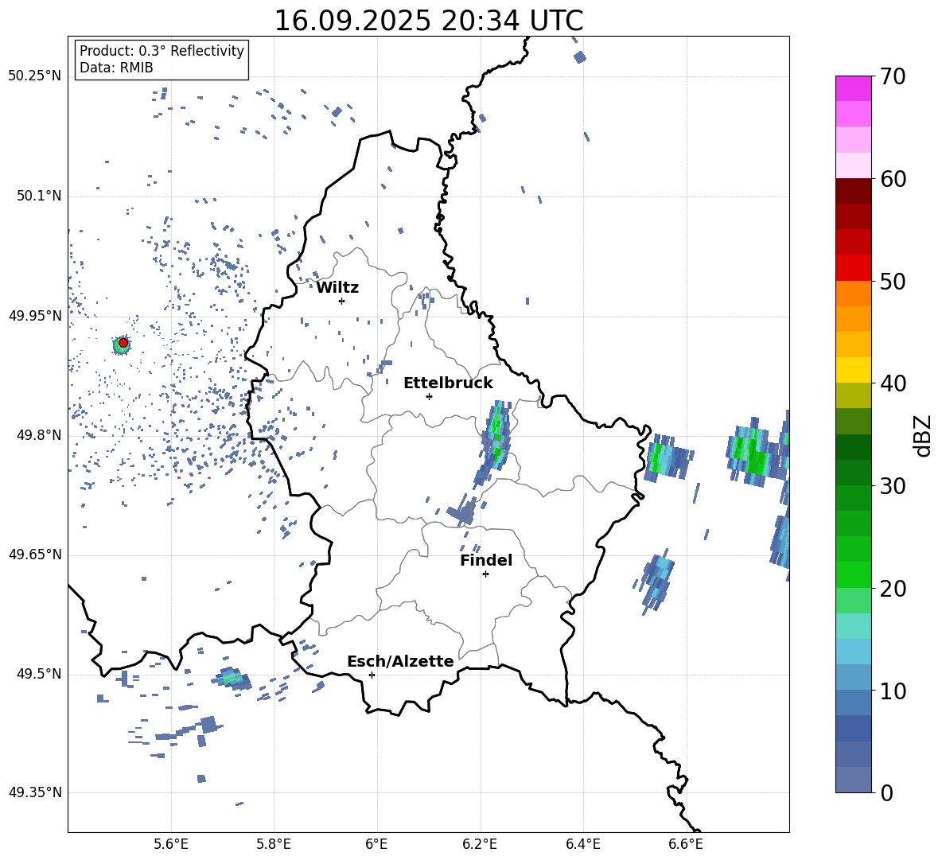Click the Ettelbruck station cross marker
The image size is (942, 860).
(x=429, y=396)
